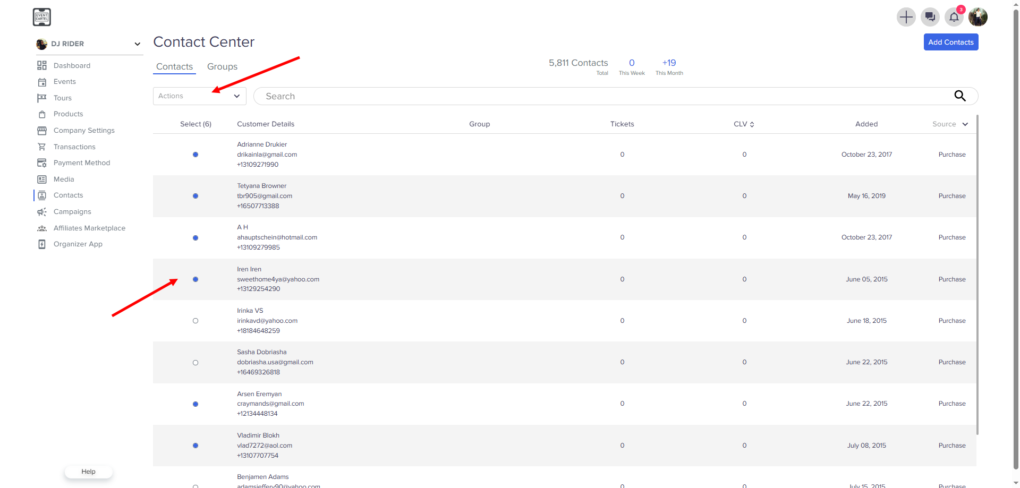Select the Irinka VS contact
Image resolution: width=1020 pixels, height=488 pixels.
coord(195,321)
